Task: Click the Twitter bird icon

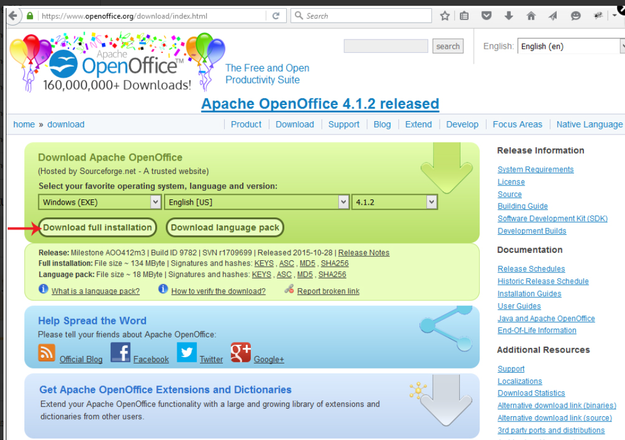Action: point(187,352)
